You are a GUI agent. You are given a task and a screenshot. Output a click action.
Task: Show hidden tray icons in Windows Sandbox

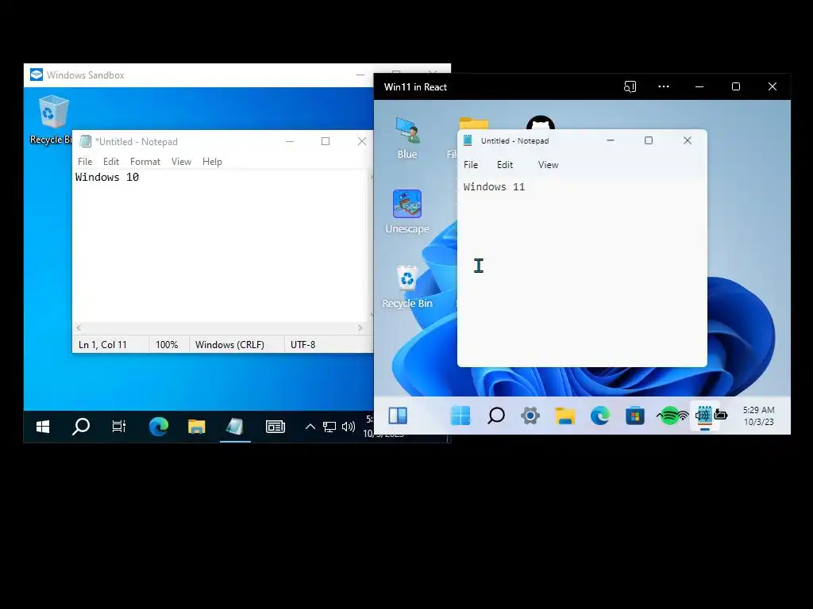click(310, 426)
